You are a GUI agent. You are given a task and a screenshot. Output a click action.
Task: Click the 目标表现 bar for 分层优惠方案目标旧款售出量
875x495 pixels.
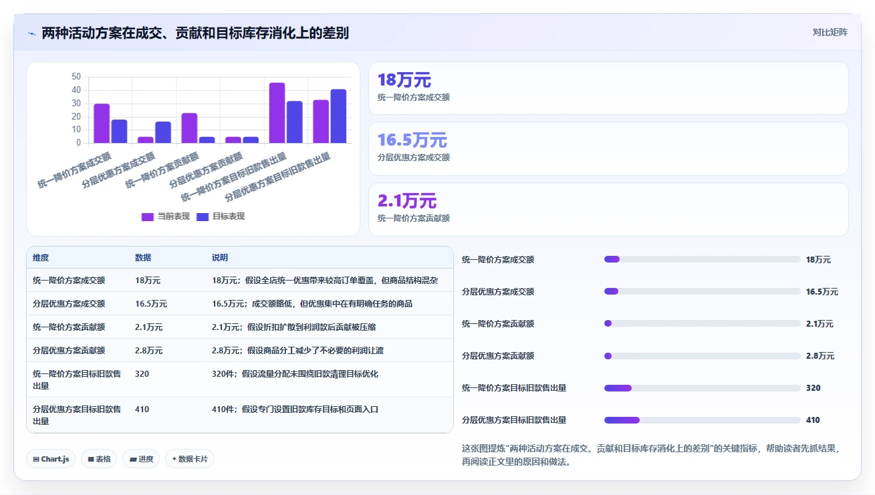tap(338, 116)
